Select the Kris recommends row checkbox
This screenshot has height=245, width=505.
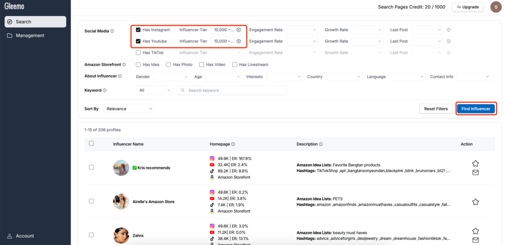pyautogui.click(x=91, y=168)
